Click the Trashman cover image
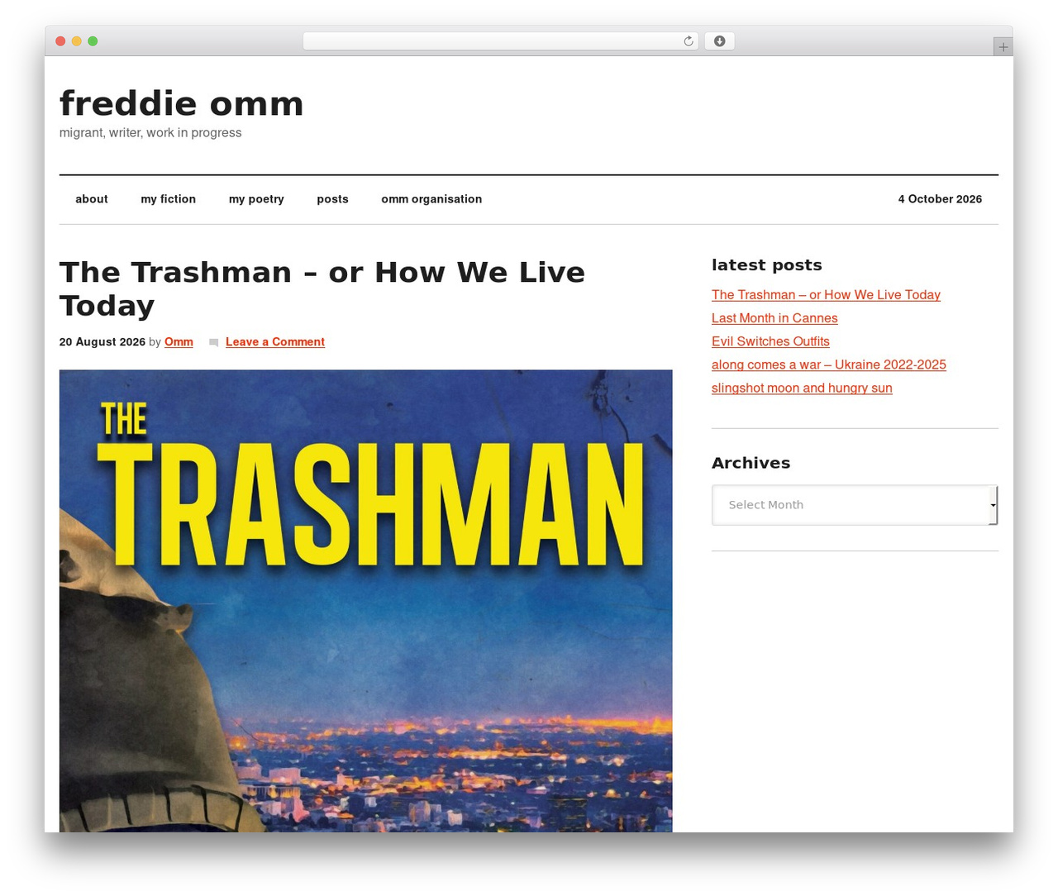Image resolution: width=1058 pixels, height=896 pixels. coord(365,601)
